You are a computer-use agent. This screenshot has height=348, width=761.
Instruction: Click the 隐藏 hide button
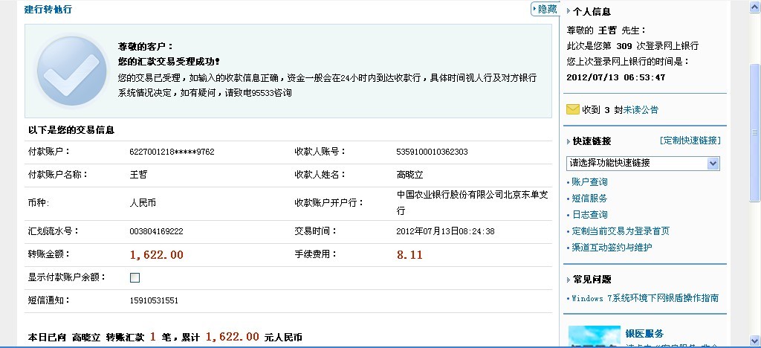point(544,9)
